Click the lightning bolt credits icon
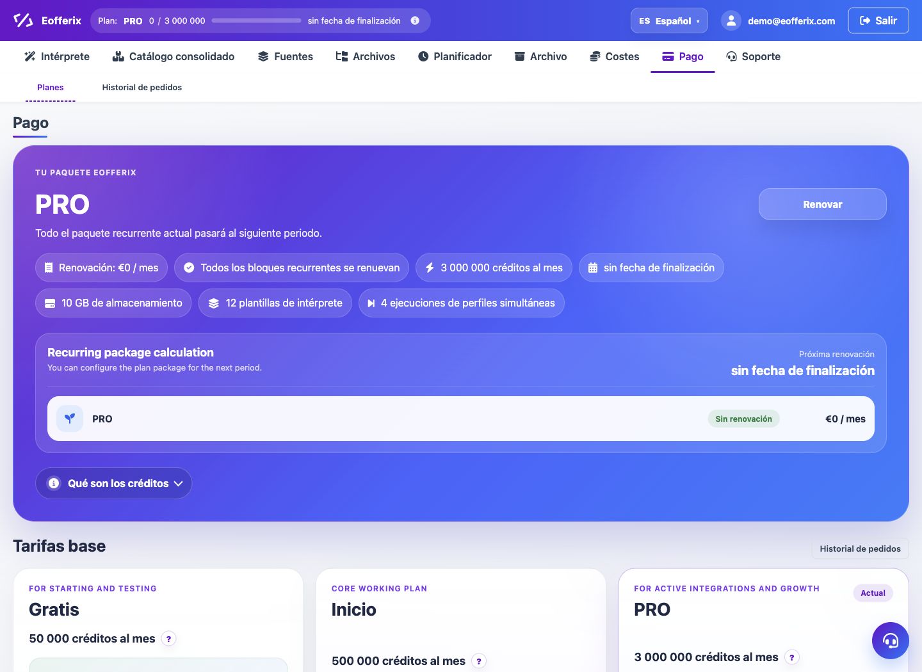 click(x=430, y=268)
